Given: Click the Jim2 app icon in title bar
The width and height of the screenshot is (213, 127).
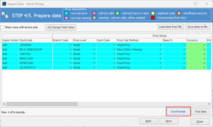Looking at the screenshot, I should [4, 4].
